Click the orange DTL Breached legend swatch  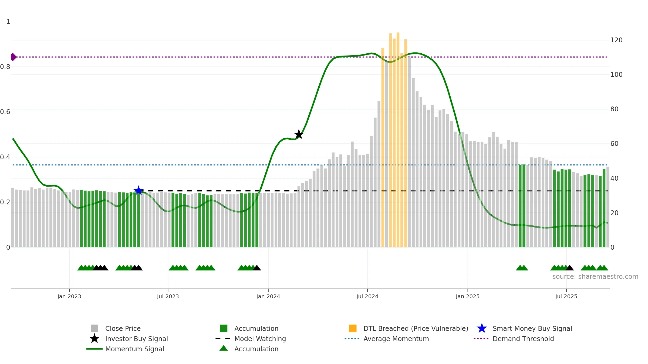point(353,328)
